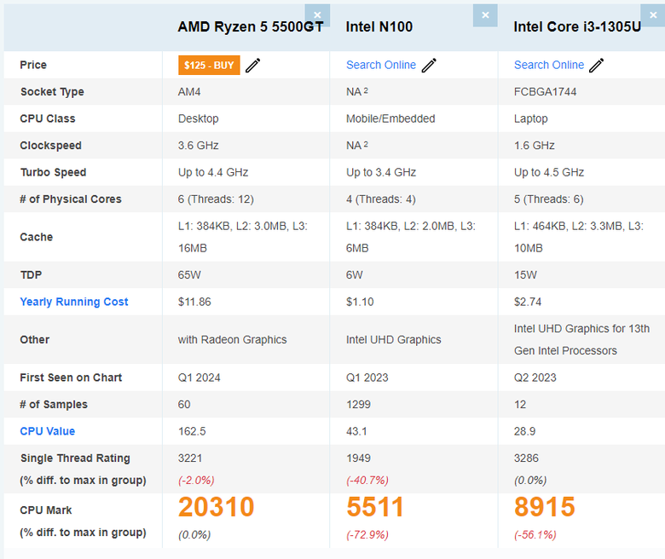Click the $125 - BUY button
The height and width of the screenshot is (559, 665).
pyautogui.click(x=209, y=66)
